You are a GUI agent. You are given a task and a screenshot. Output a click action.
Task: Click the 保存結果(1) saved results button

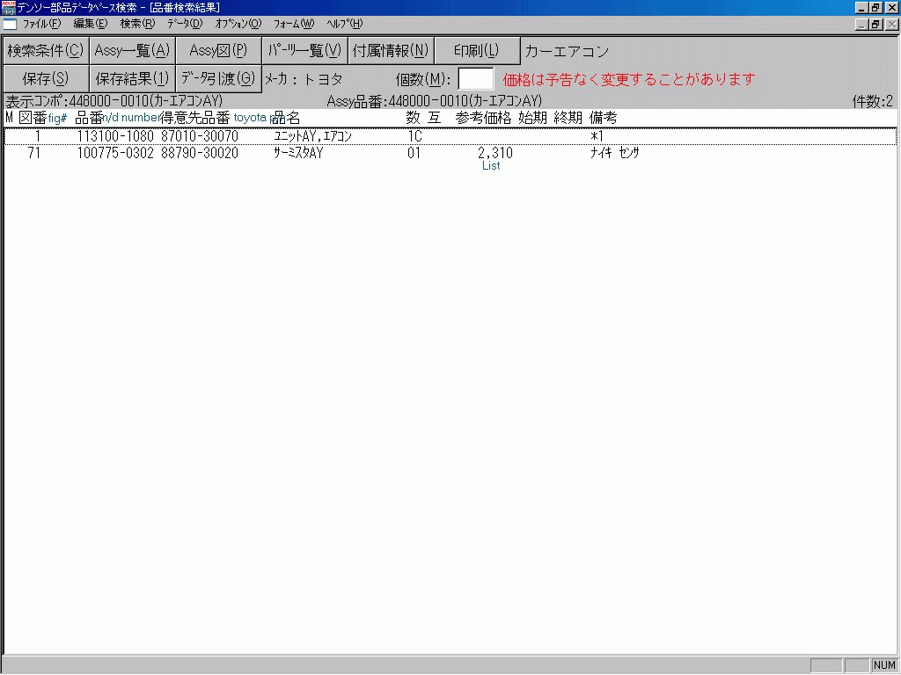coord(130,78)
